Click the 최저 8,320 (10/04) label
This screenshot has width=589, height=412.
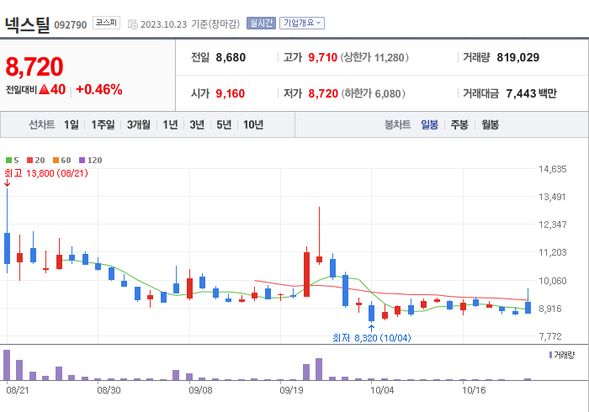tap(372, 338)
